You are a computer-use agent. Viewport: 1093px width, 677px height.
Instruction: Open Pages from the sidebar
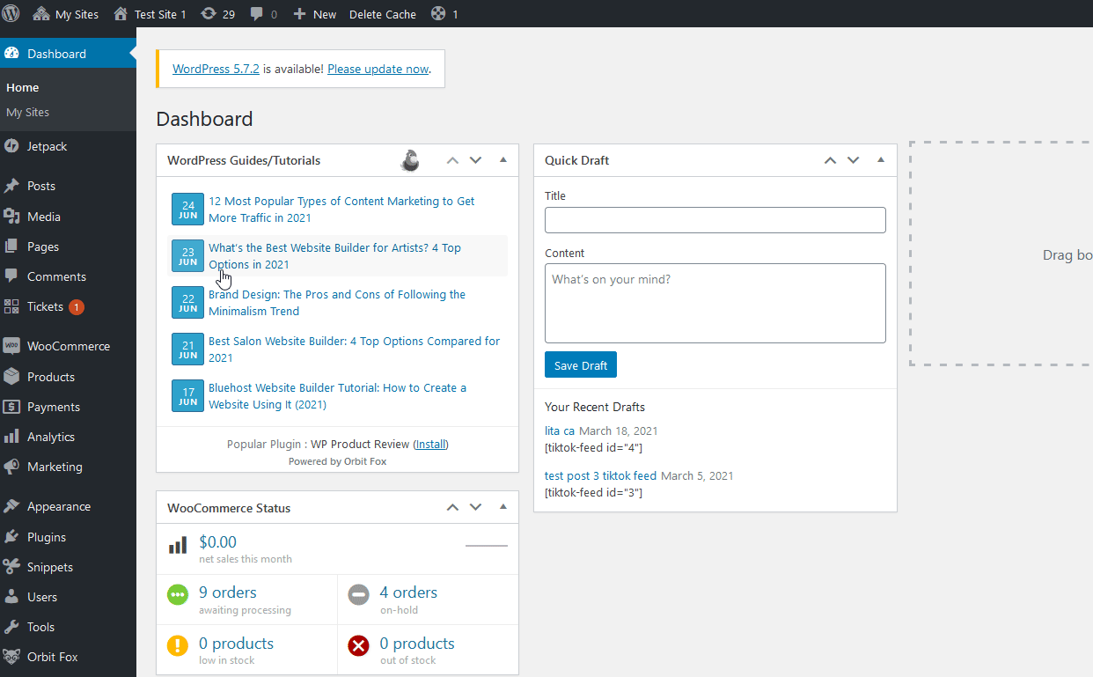[x=68, y=247]
